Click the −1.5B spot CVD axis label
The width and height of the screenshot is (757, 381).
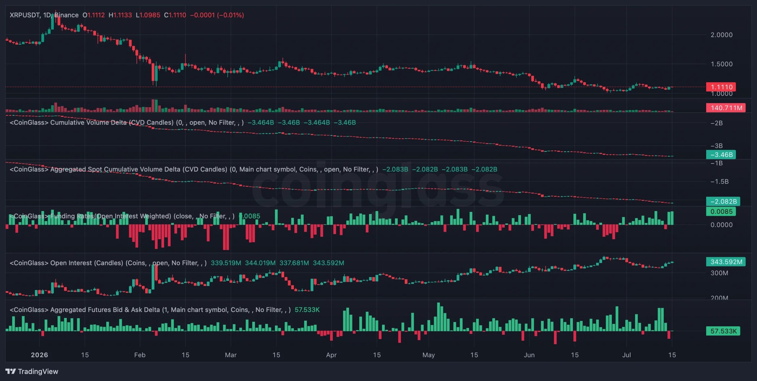(x=719, y=181)
